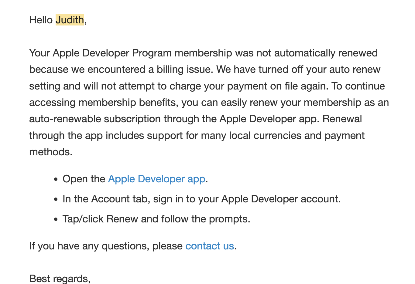Click the word Renewal ending the fifth line
This screenshot has width=415, height=284.
point(342,119)
